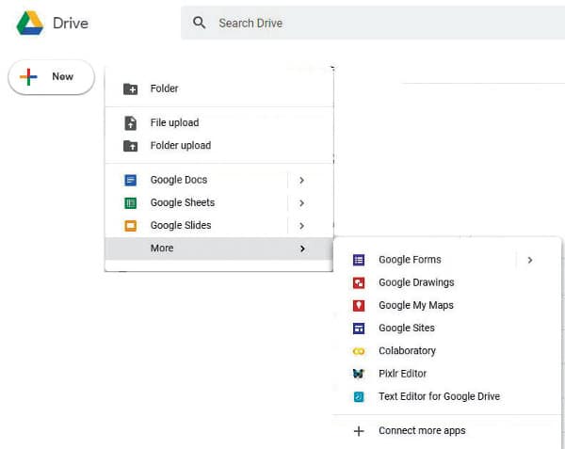Viewport: 565px width, 449px height.
Task: Click the Google Forms purple icon
Action: pyautogui.click(x=359, y=260)
